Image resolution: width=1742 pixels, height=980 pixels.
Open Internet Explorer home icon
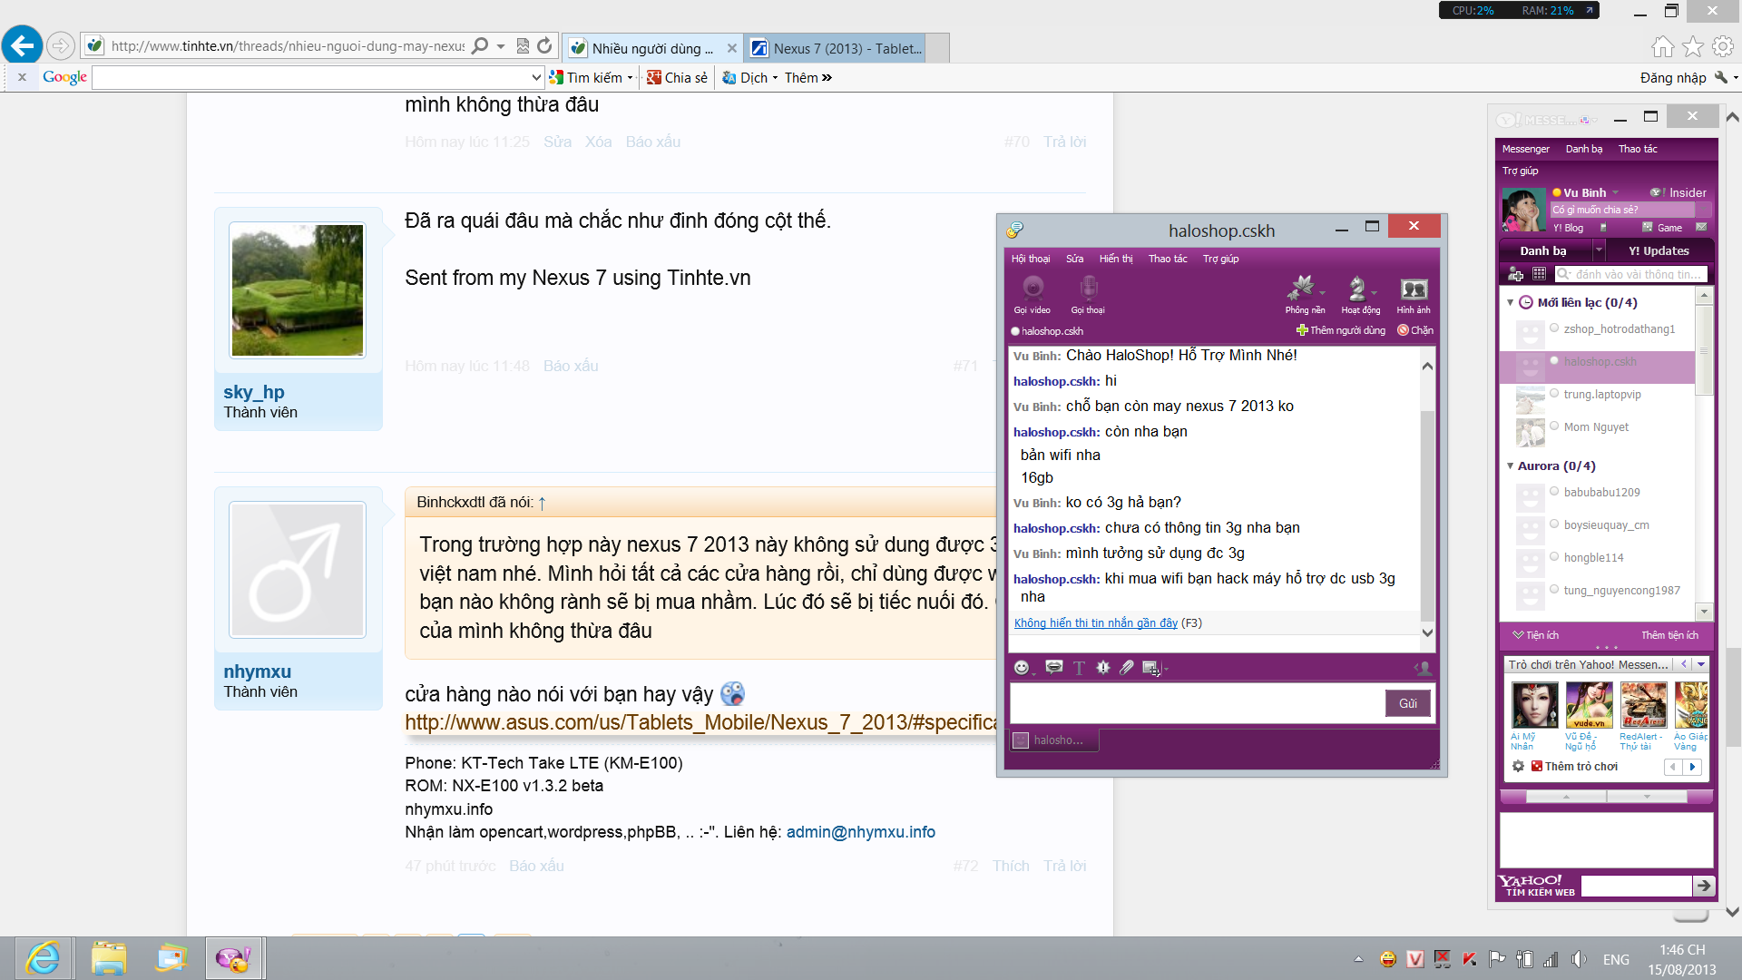coord(1662,46)
